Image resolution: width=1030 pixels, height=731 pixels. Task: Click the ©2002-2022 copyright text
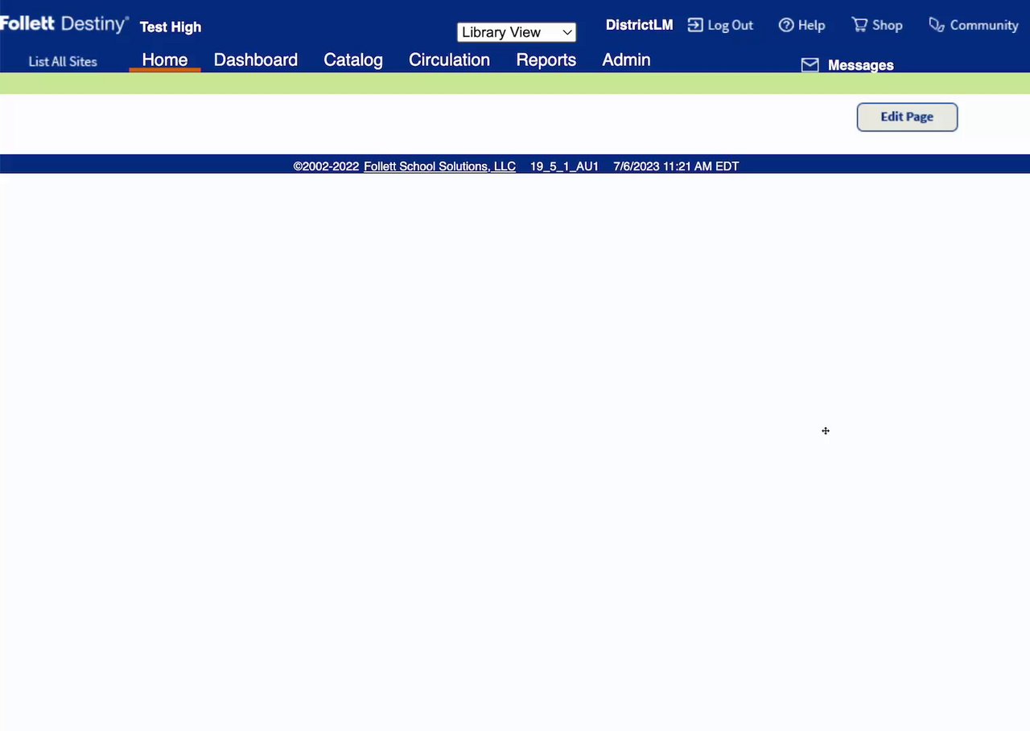pyautogui.click(x=326, y=166)
